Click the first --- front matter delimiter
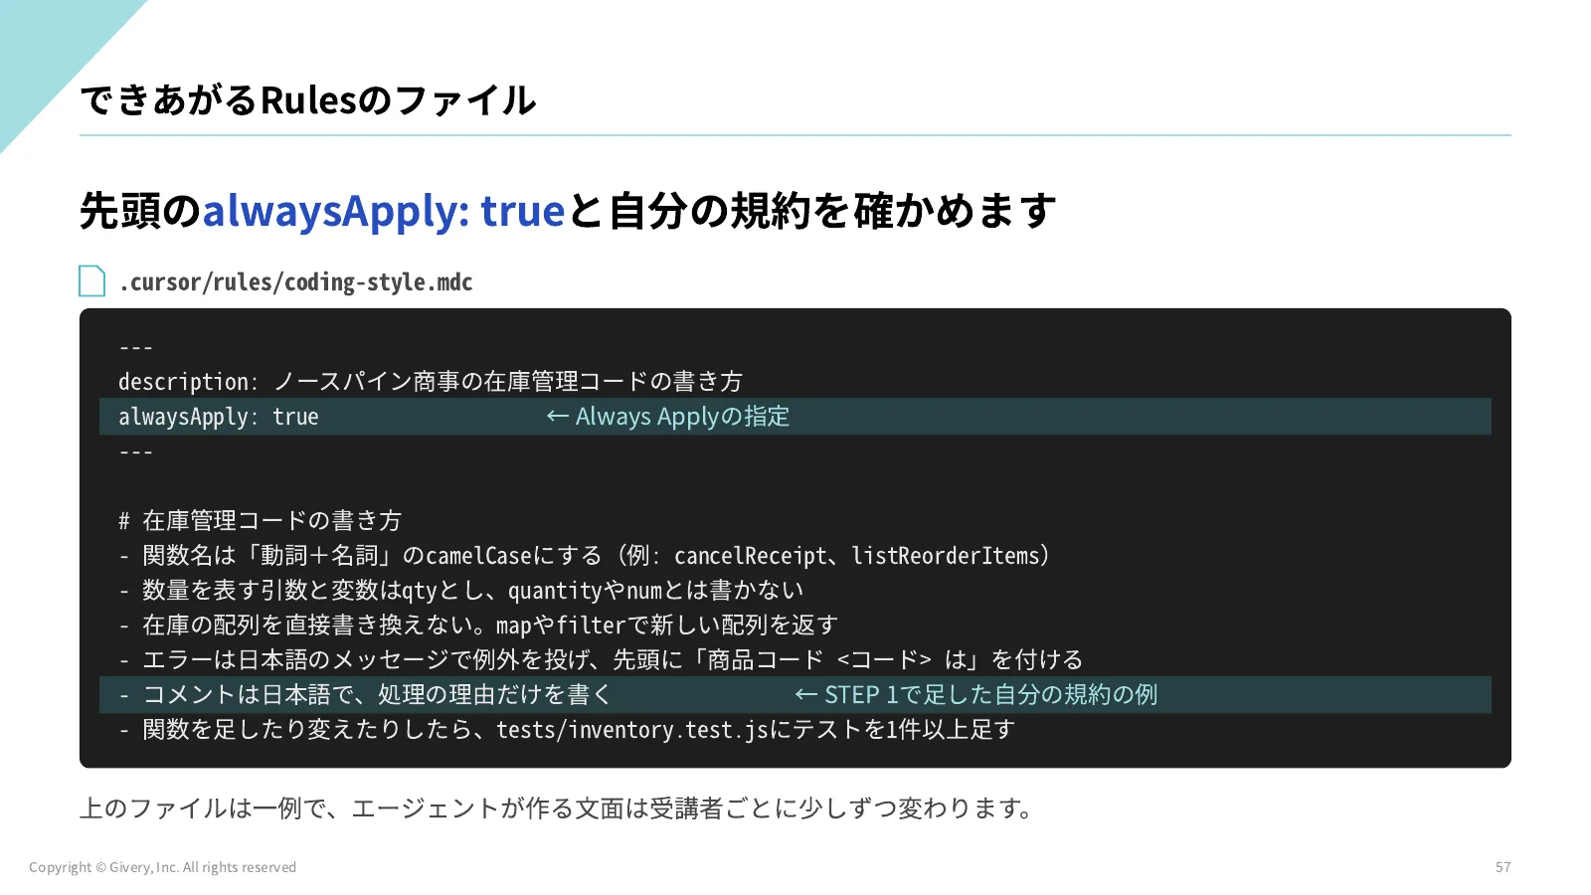The height and width of the screenshot is (895, 1591). 135,348
